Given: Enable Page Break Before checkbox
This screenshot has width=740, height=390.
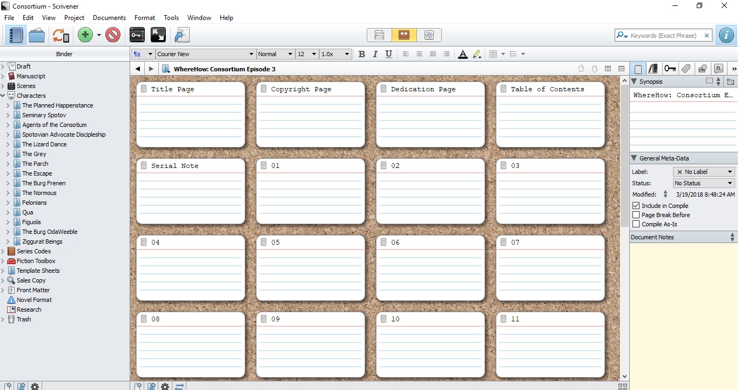Looking at the screenshot, I should (636, 215).
